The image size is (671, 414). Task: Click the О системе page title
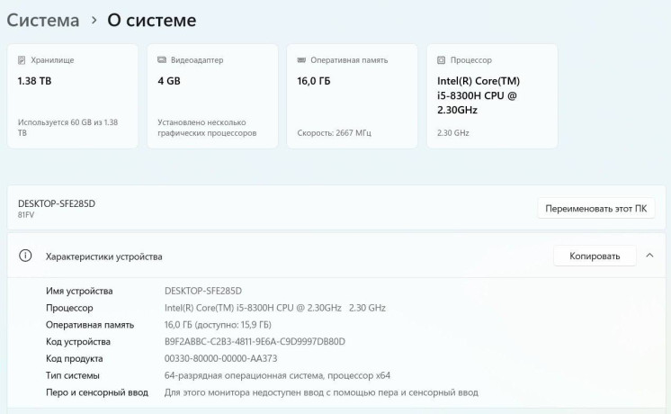tap(151, 20)
